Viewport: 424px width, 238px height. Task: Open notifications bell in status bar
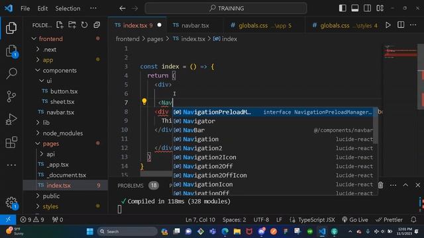click(413, 219)
